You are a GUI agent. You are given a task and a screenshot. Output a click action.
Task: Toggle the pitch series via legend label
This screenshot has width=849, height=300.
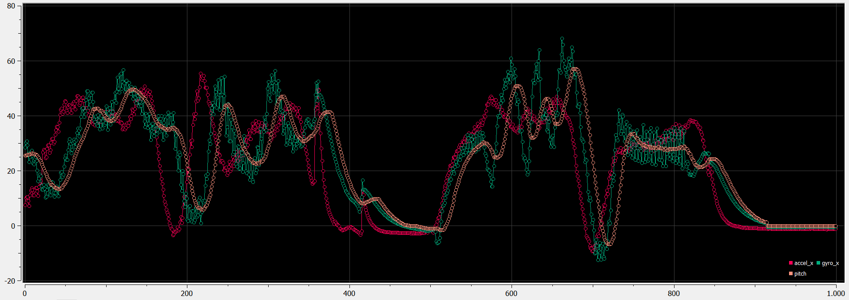tap(800, 274)
